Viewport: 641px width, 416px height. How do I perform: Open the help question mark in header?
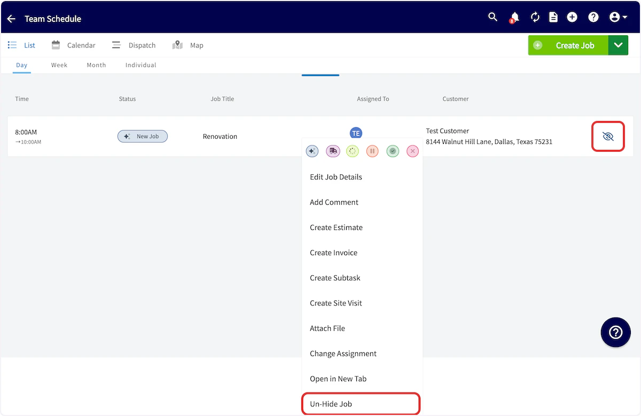click(593, 17)
